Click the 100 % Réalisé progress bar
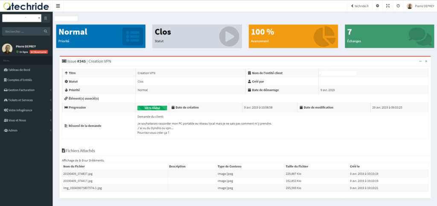 [x=152, y=108]
